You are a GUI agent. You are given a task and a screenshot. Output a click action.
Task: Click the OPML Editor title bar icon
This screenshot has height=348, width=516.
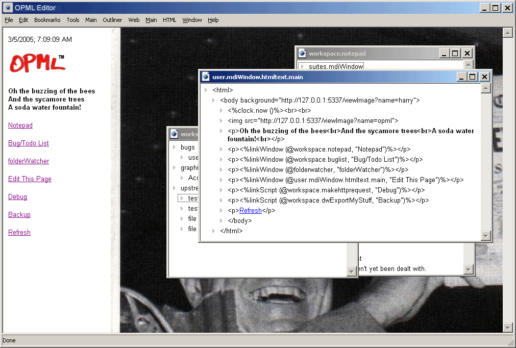tap(8, 8)
